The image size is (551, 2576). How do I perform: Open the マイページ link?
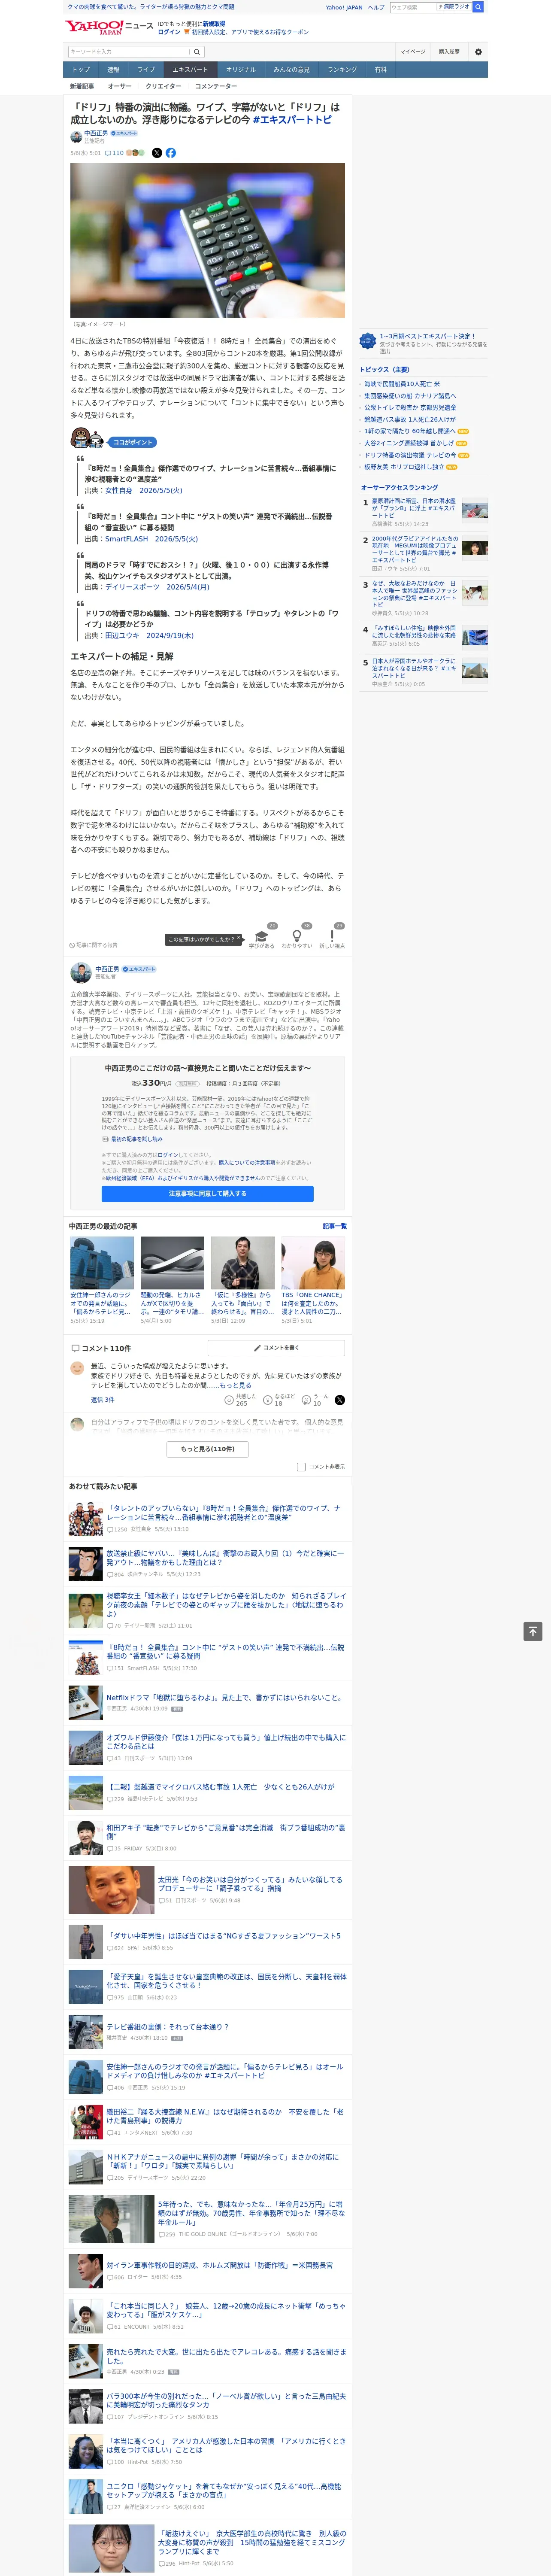pos(413,52)
